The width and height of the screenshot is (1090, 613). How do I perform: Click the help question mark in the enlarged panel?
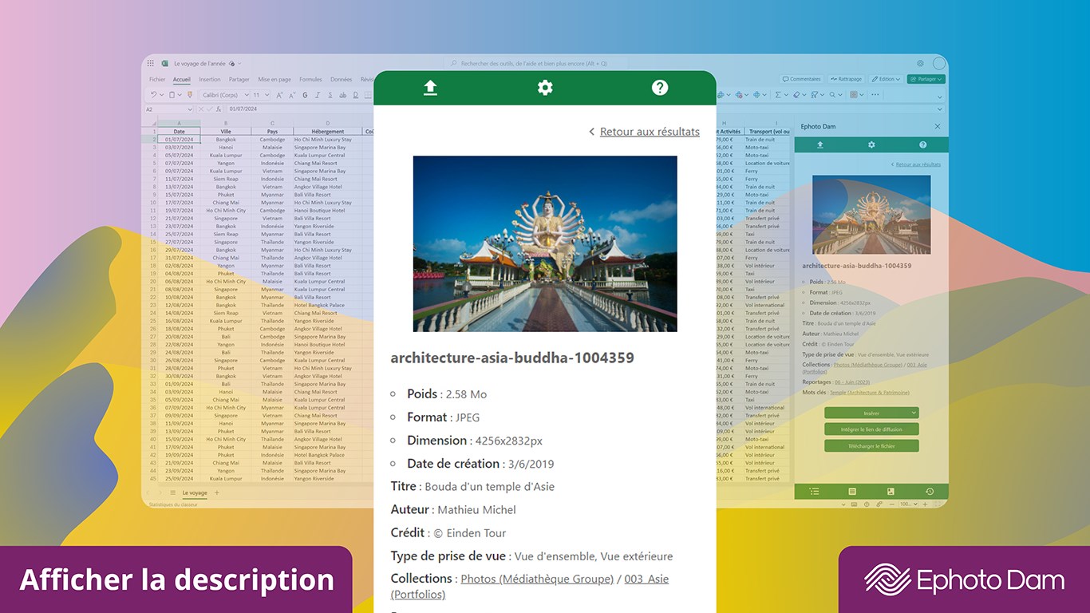point(660,88)
